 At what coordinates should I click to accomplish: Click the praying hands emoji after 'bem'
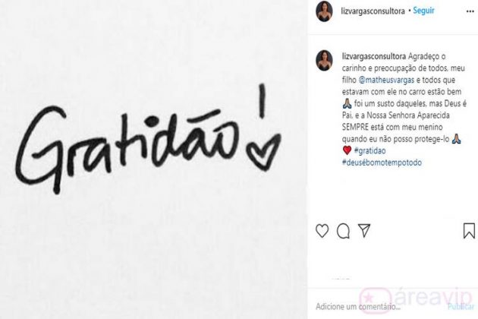click(347, 104)
